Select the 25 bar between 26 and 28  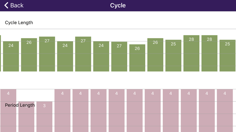click(x=173, y=55)
